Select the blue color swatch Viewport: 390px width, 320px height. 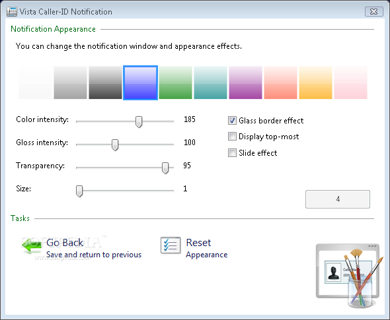141,82
